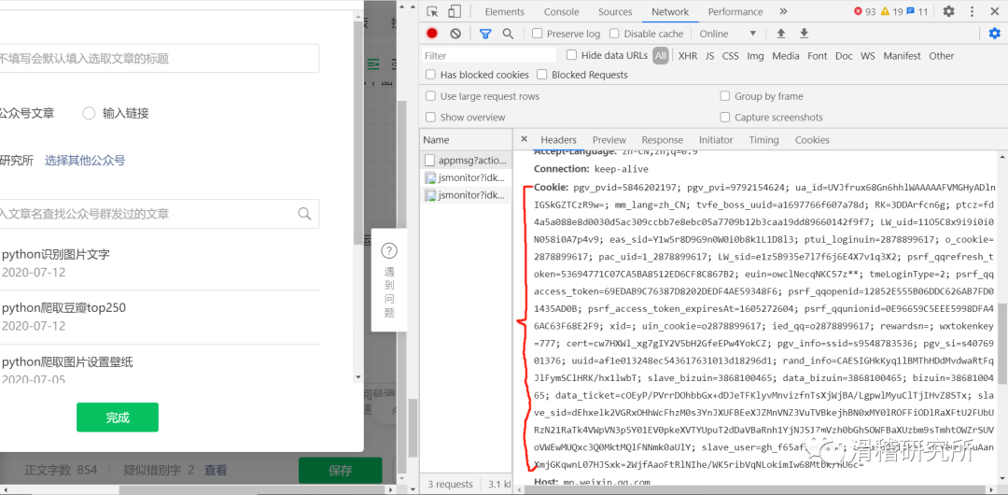
Task: Open the Online throttling dropdown
Action: coord(728,34)
